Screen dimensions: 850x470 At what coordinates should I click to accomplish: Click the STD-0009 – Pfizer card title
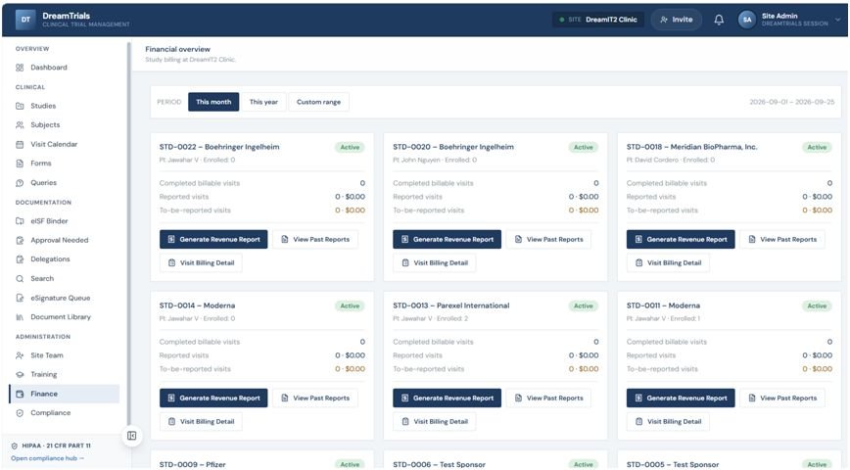point(193,464)
